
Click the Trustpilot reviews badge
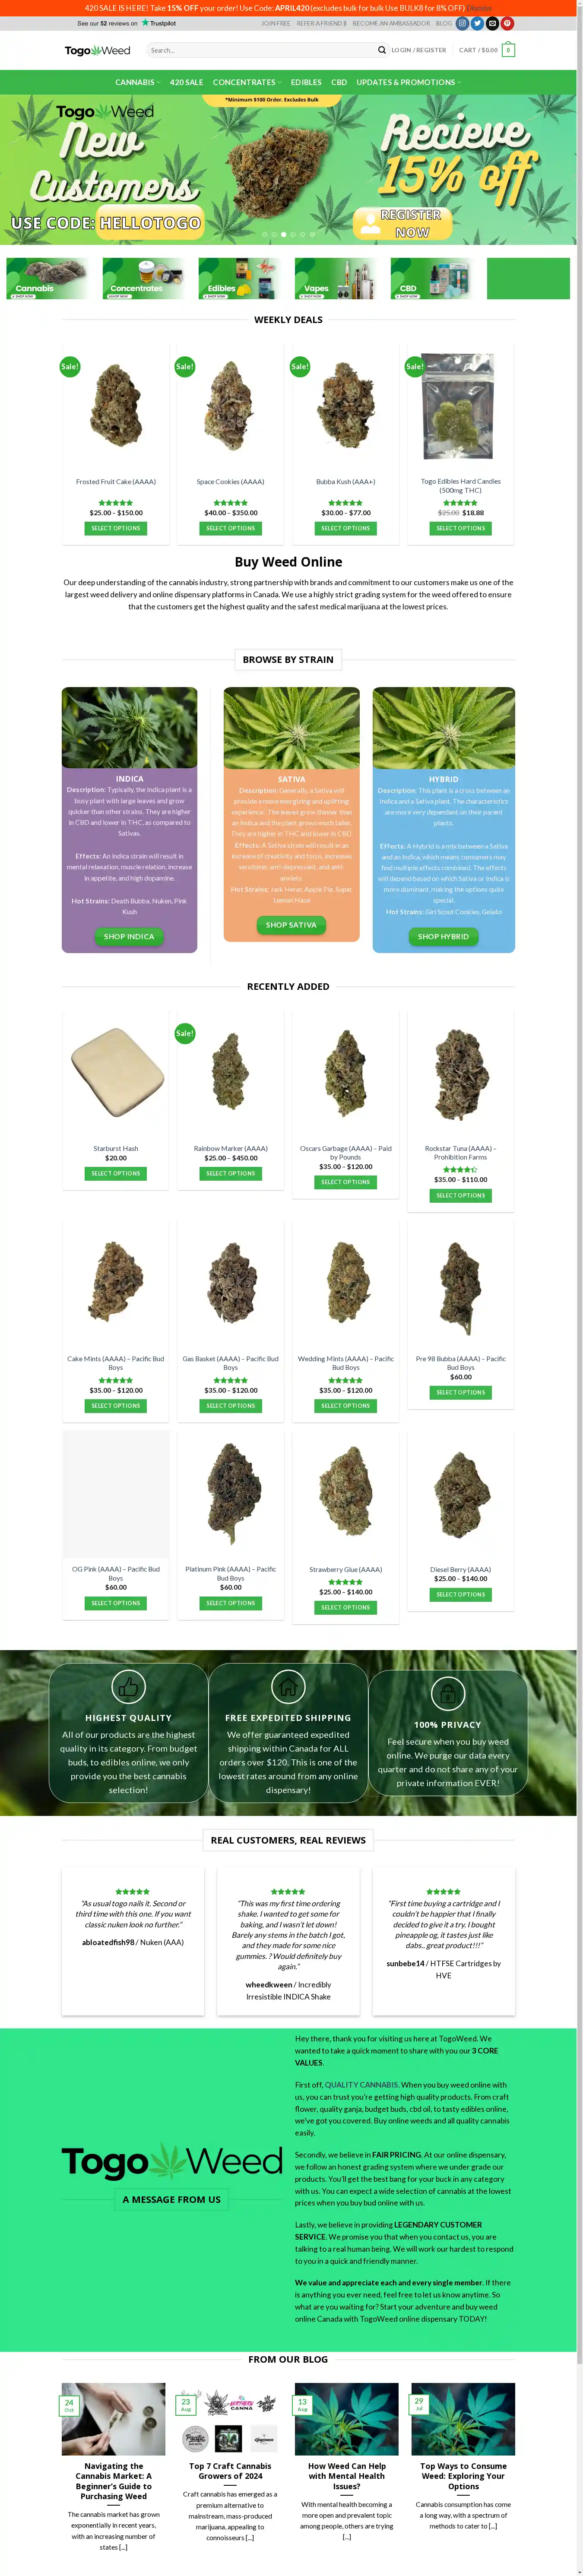(x=126, y=23)
